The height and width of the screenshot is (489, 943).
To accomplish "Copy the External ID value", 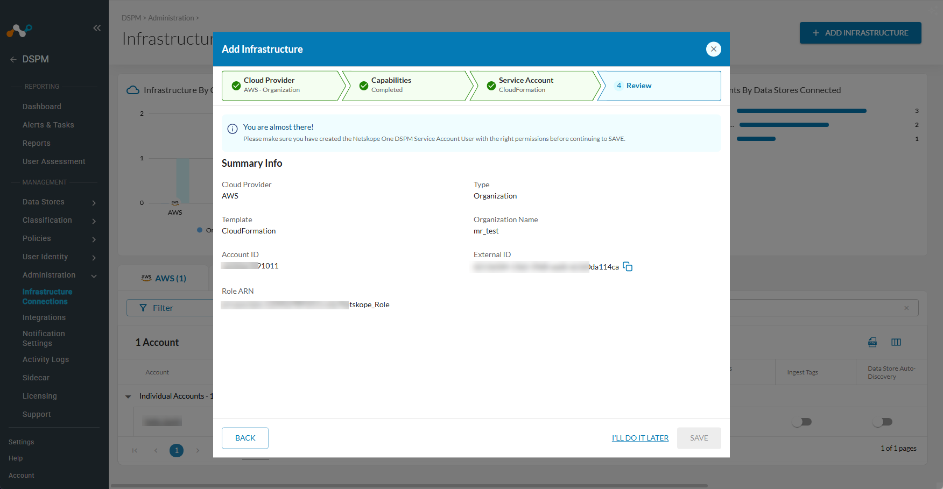I will 628,266.
